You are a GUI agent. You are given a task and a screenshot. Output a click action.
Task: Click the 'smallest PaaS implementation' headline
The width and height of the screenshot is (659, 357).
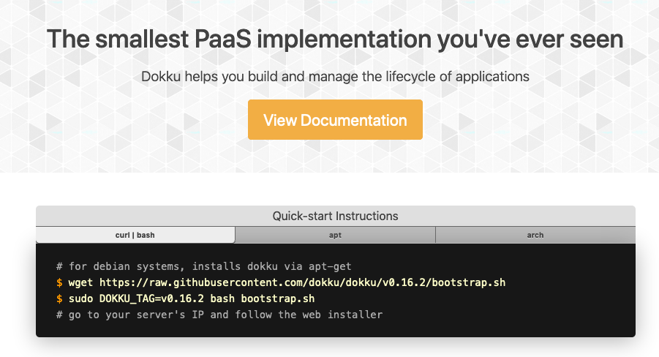pos(335,39)
